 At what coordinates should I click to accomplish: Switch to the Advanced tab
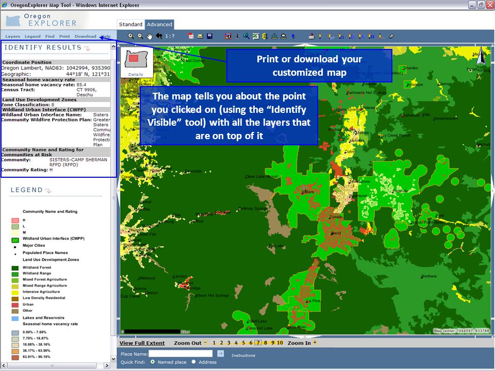[159, 24]
